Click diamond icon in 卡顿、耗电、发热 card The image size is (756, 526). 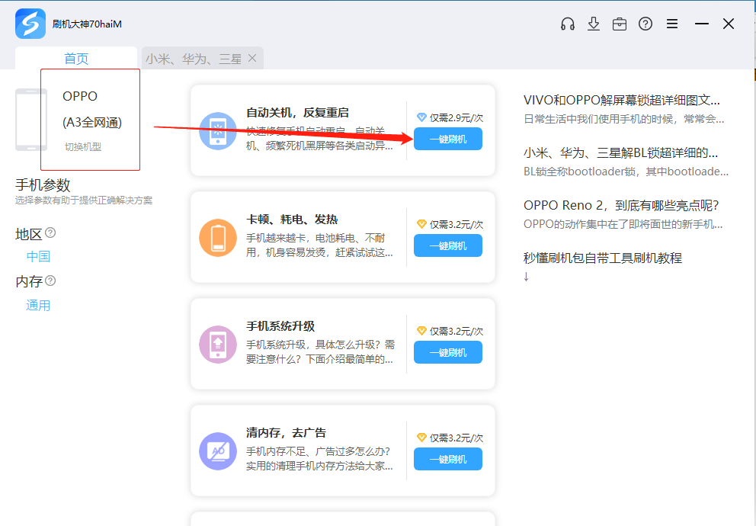[x=421, y=224]
